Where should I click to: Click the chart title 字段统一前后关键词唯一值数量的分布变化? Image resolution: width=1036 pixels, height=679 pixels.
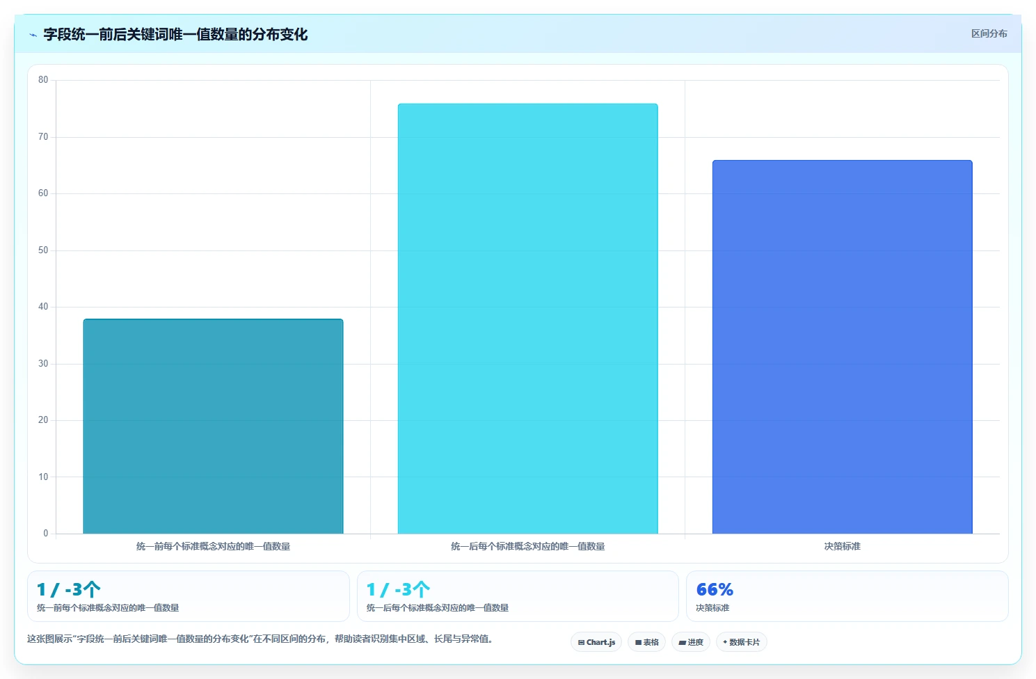click(x=175, y=34)
